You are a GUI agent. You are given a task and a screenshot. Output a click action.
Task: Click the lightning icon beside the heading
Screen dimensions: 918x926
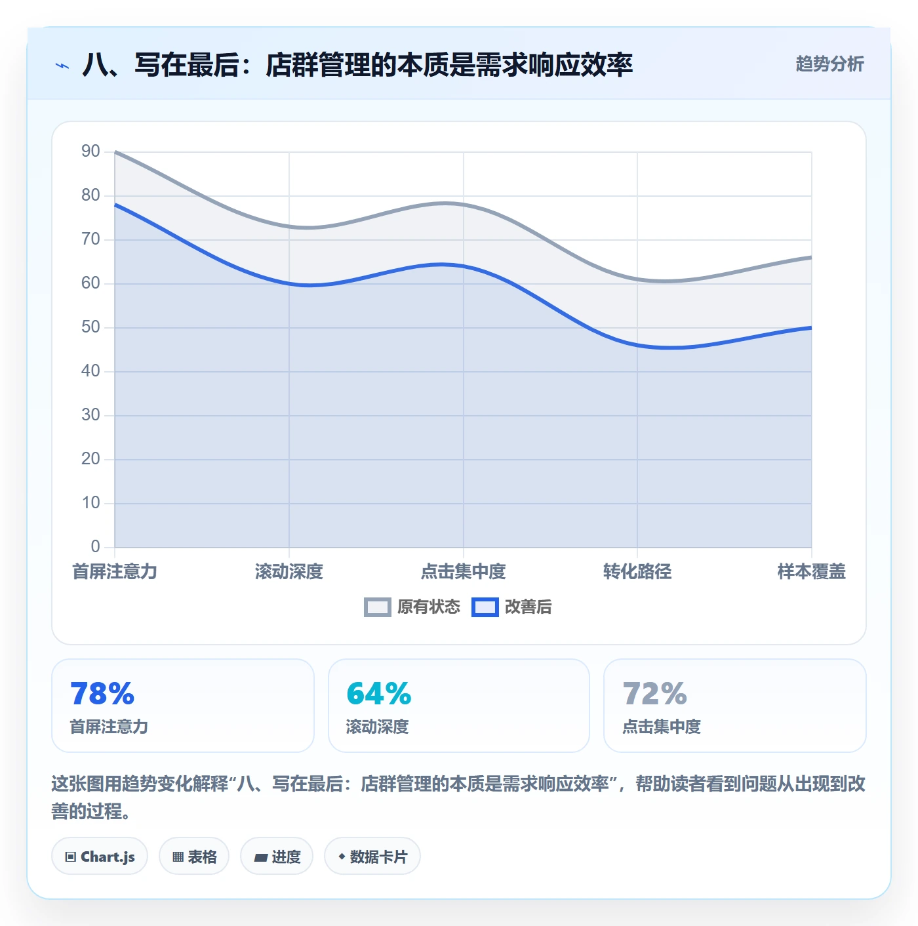click(62, 66)
